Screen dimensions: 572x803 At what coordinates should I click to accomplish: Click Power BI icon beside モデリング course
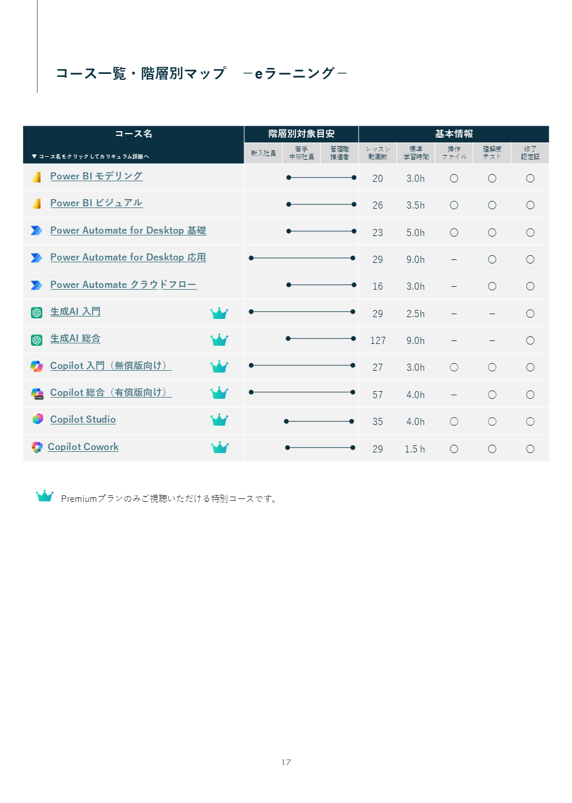37,177
